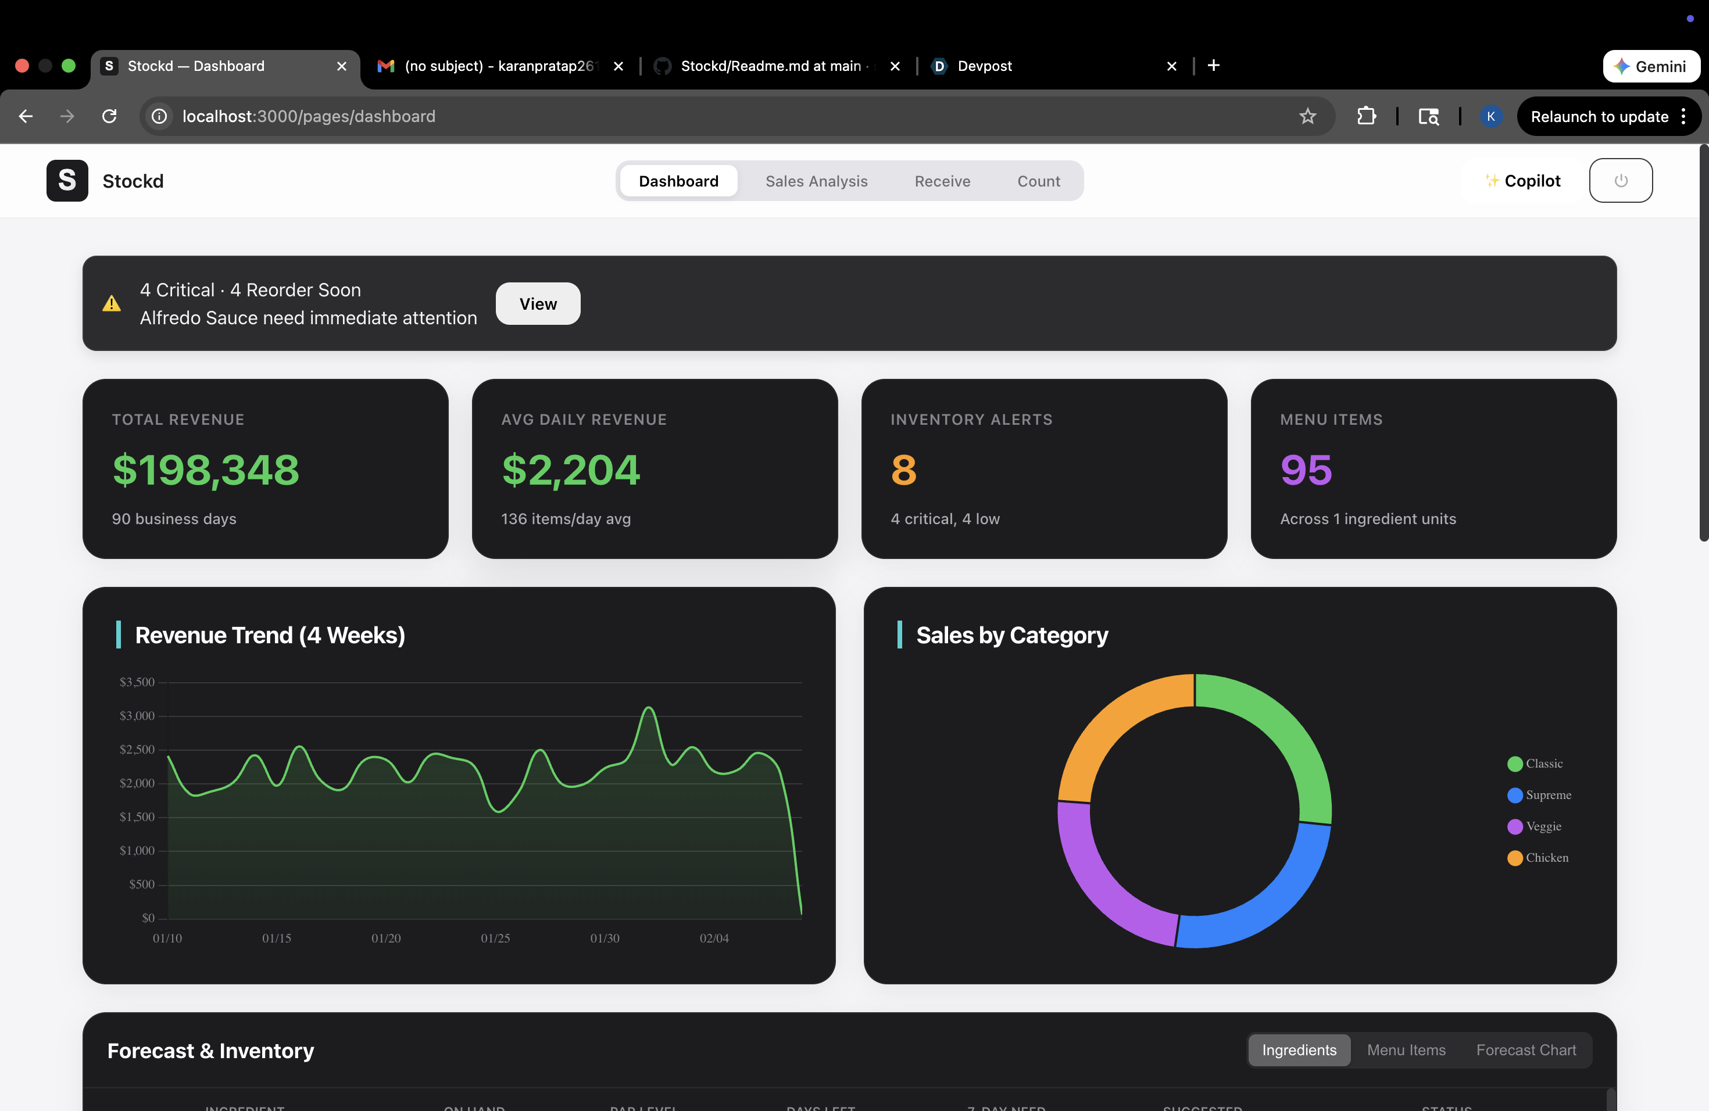Select the Forecast Chart tab
Image resolution: width=1709 pixels, height=1111 pixels.
click(1526, 1050)
